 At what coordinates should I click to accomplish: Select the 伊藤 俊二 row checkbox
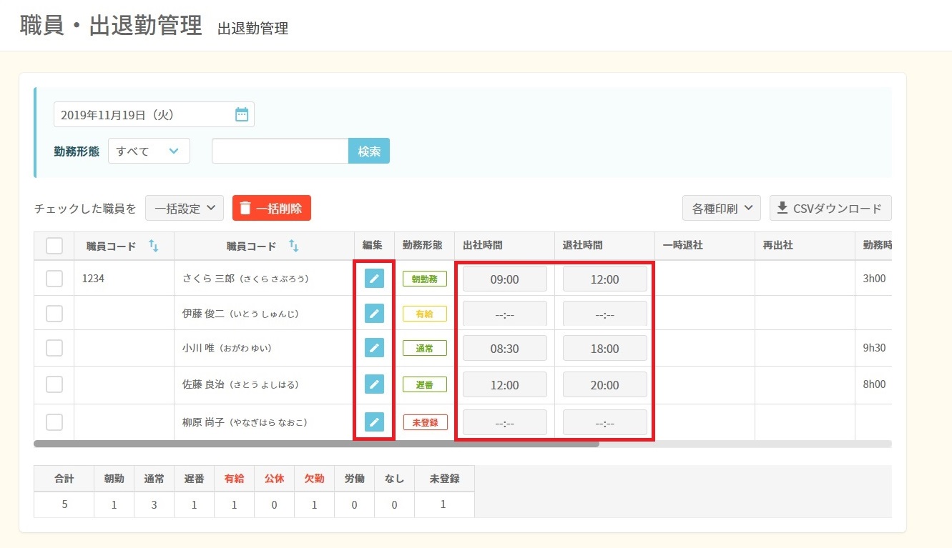pyautogui.click(x=54, y=313)
